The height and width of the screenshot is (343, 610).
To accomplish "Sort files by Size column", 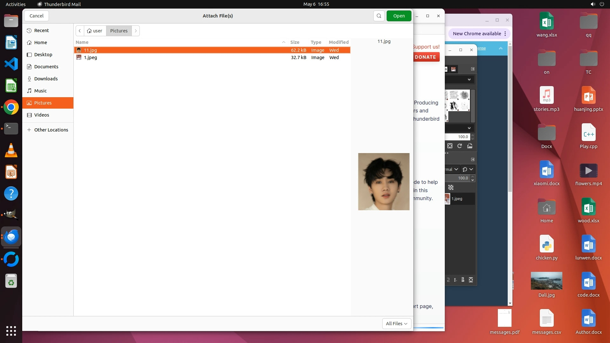I will (x=295, y=42).
